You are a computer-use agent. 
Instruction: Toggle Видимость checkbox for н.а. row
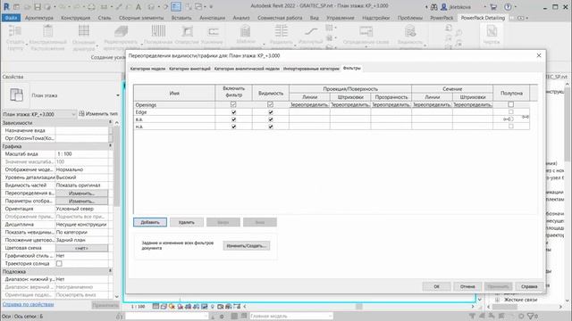(270, 127)
